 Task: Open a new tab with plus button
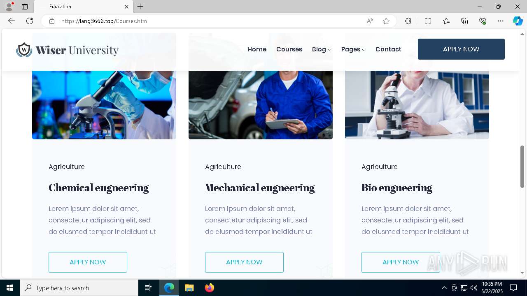[140, 7]
